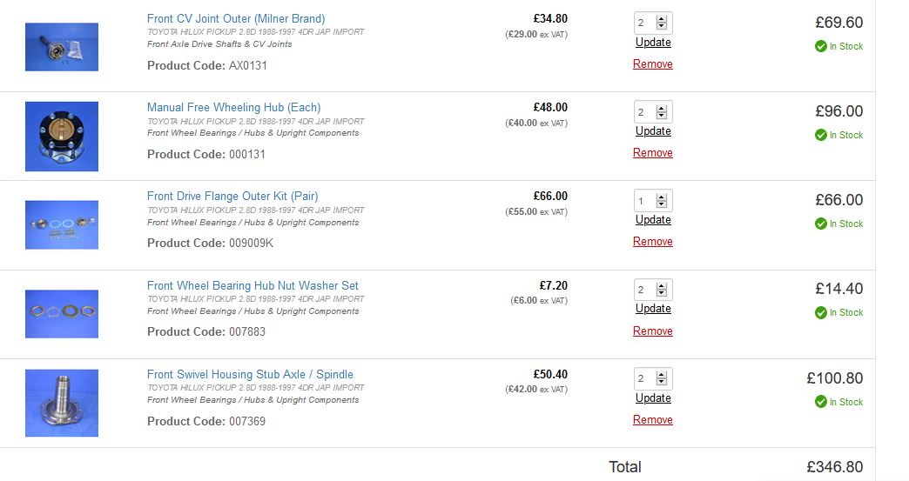Image resolution: width=909 pixels, height=481 pixels.
Task: Click the hub nut washer set thumbnail
Action: (x=62, y=314)
